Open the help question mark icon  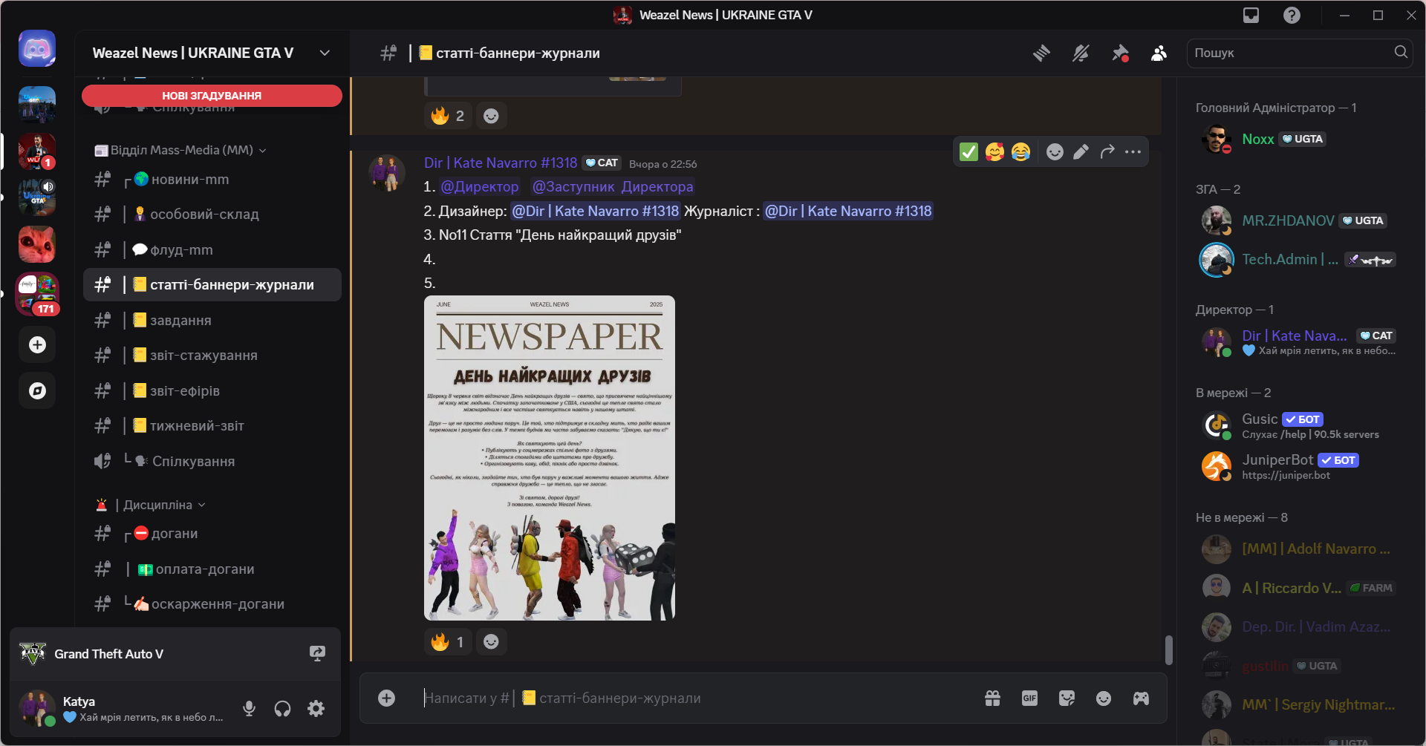click(1292, 15)
